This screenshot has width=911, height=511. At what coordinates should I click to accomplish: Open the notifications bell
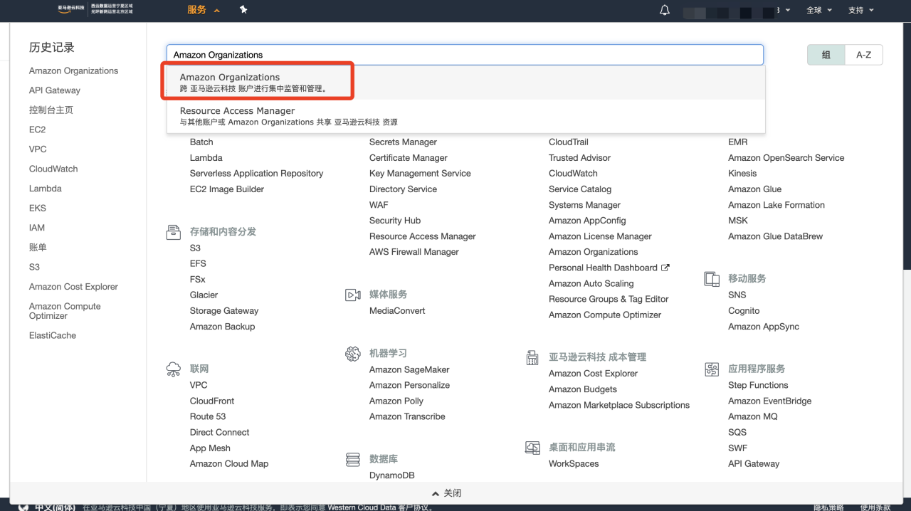665,11
